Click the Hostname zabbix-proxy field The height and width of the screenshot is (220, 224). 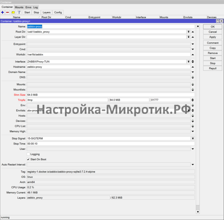tap(108, 67)
